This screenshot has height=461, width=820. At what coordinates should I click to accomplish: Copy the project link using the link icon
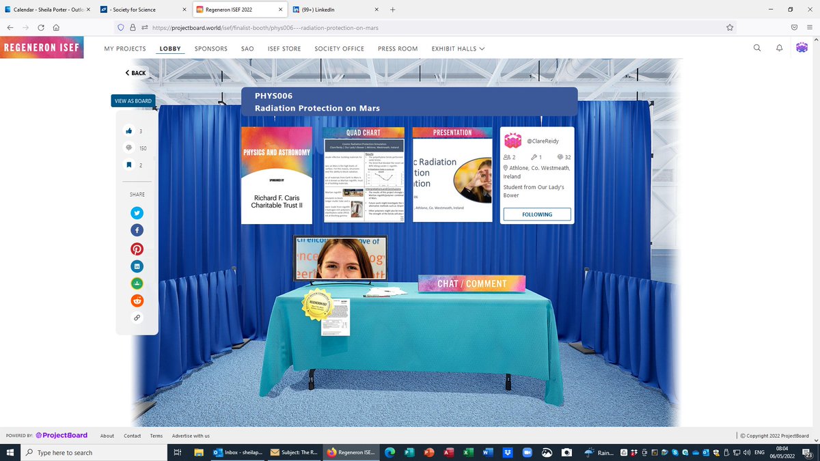point(137,317)
